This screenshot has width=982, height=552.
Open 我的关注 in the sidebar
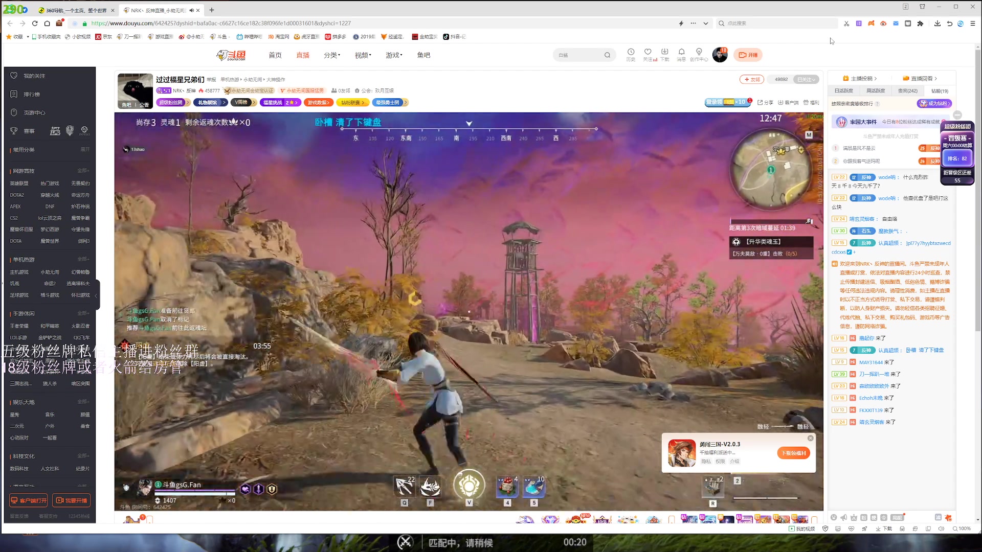[x=34, y=76]
